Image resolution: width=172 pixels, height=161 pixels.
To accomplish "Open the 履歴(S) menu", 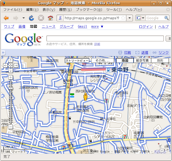I will click(65, 9).
